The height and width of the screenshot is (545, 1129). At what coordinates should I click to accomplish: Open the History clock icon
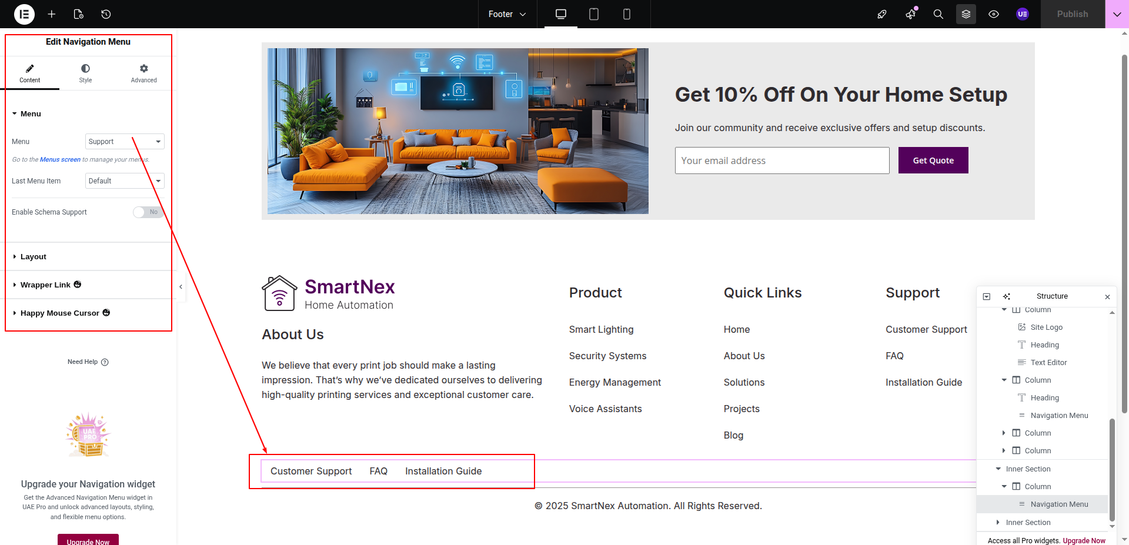106,14
